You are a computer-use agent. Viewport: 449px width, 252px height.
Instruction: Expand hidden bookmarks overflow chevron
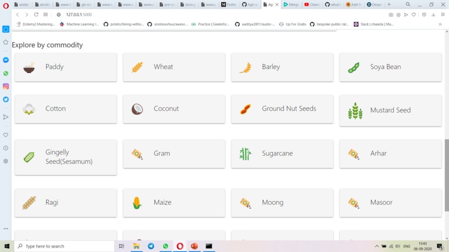(440, 24)
